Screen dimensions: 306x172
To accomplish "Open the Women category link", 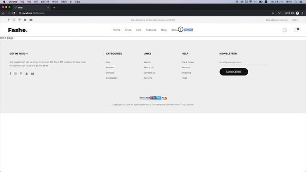I will coord(110,67).
